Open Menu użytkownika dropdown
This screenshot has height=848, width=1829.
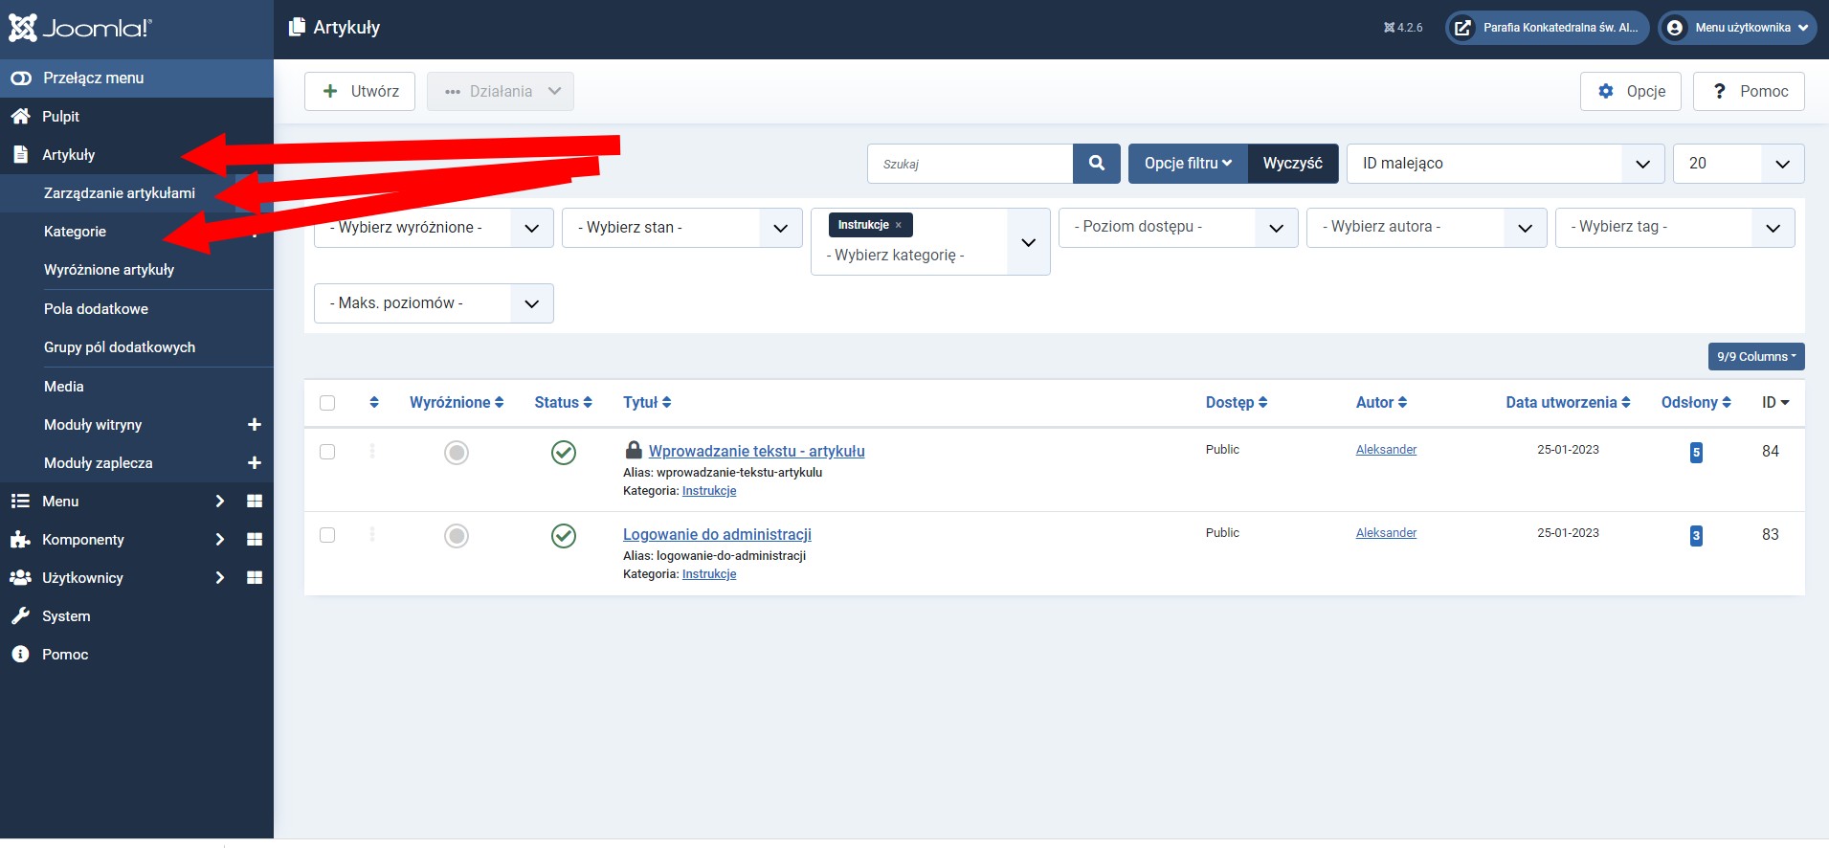(1738, 28)
